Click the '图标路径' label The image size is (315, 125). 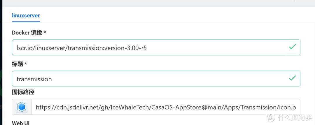click(x=23, y=92)
